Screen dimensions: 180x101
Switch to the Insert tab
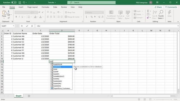21,7
